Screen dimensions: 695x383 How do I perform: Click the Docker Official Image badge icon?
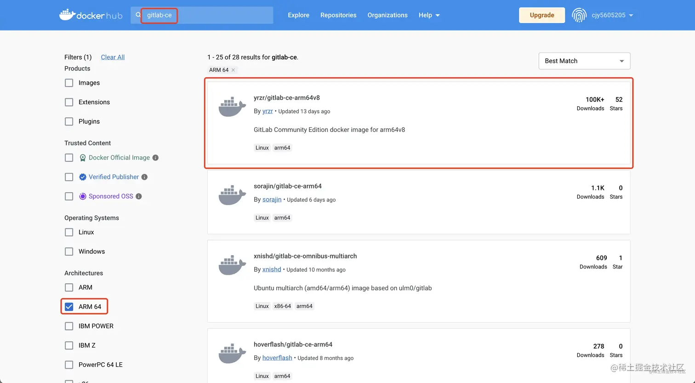click(x=83, y=158)
